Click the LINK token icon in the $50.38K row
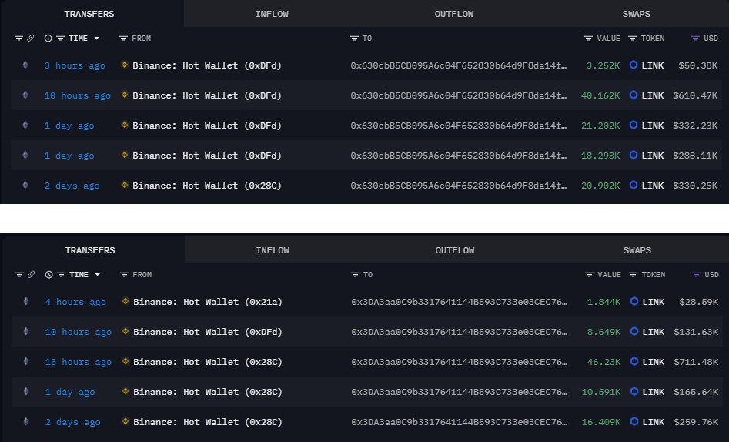Viewport: 729px width, 442px height. point(634,65)
